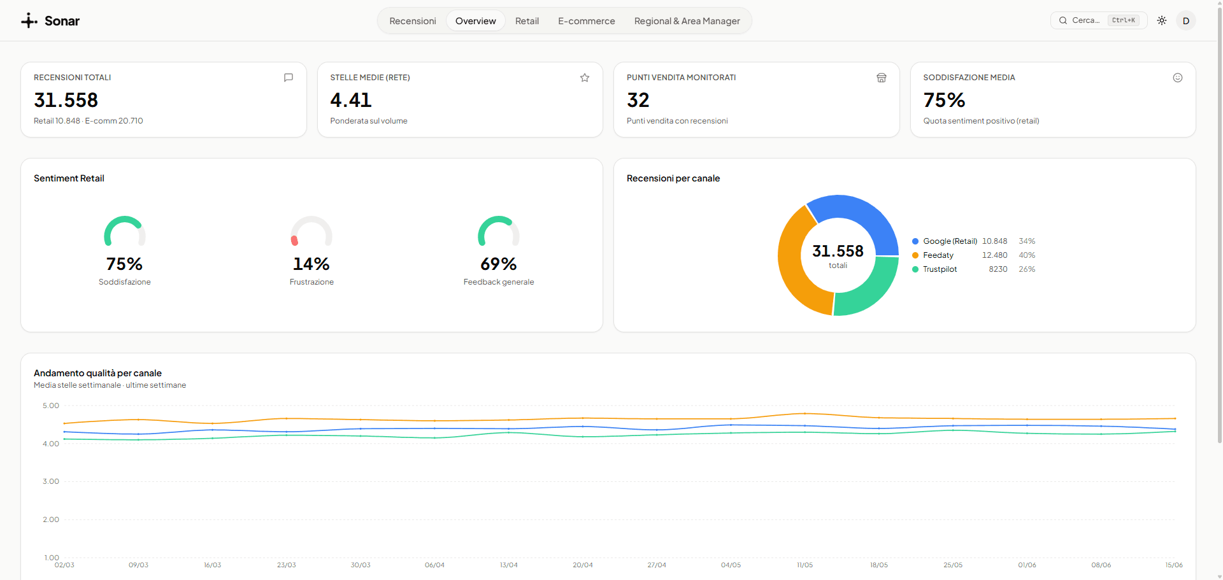
Task: Click the 11/05 date on chart axis
Action: (x=805, y=565)
